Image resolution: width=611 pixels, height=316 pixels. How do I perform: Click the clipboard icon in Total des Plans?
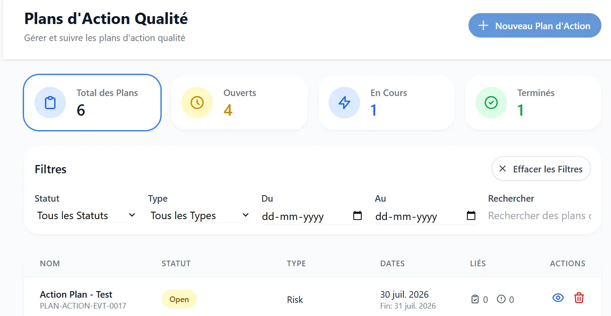coord(50,103)
